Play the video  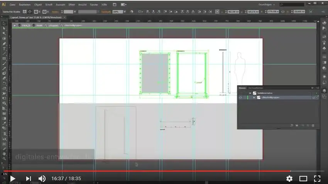click(13, 179)
